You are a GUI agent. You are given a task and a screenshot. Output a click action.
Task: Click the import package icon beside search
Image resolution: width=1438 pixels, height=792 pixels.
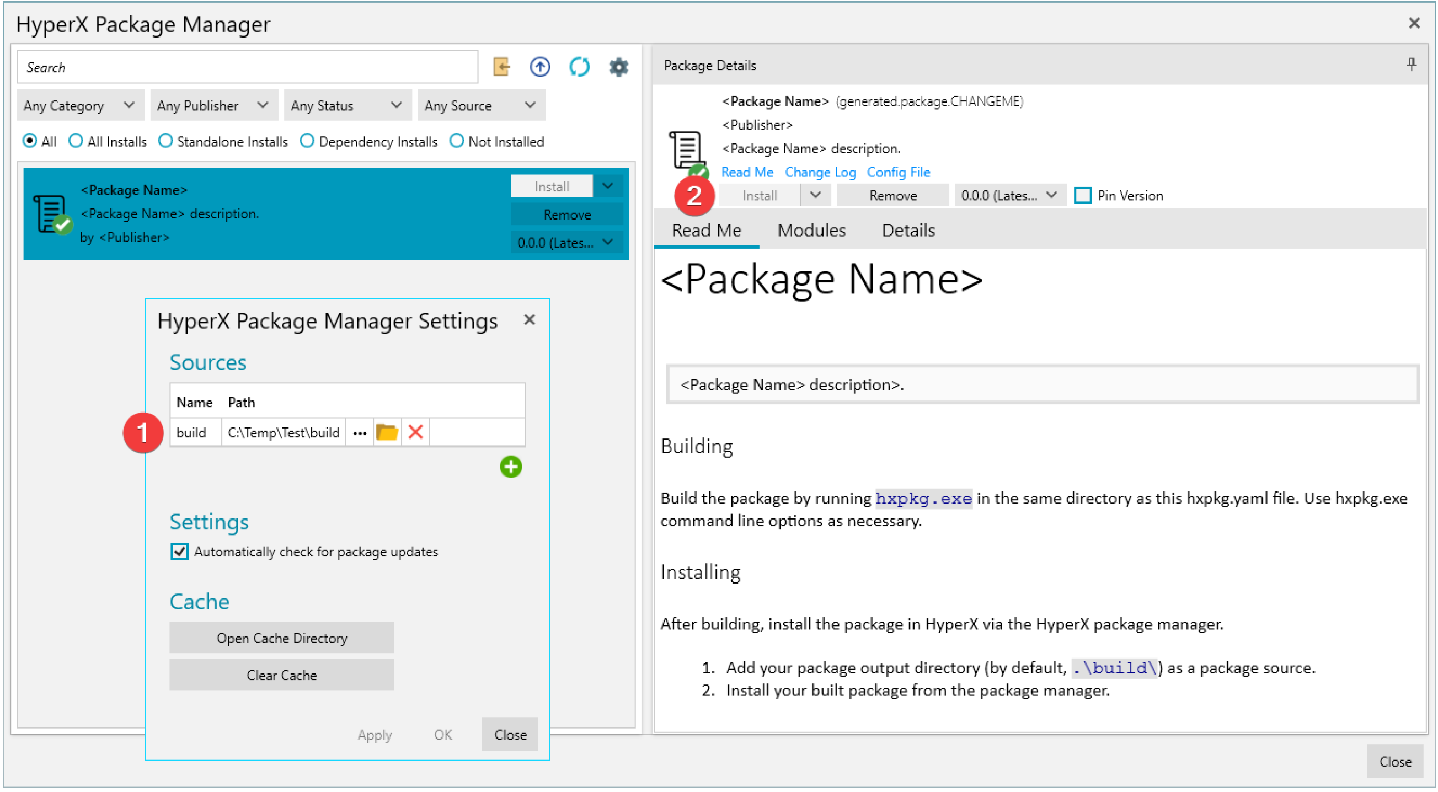coord(501,67)
